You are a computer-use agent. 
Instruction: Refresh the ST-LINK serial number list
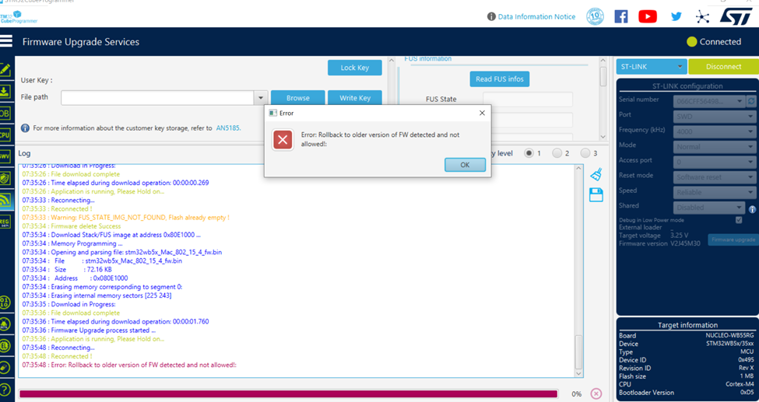click(x=751, y=101)
